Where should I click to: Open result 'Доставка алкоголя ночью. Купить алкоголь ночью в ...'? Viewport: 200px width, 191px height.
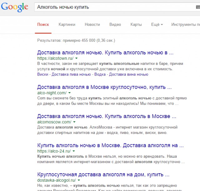pos(105,53)
